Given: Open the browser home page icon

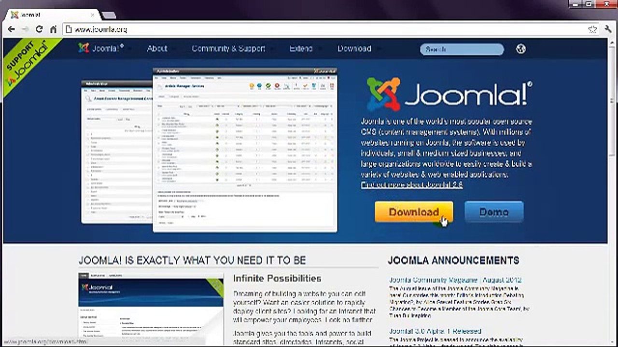Looking at the screenshot, I should point(54,29).
